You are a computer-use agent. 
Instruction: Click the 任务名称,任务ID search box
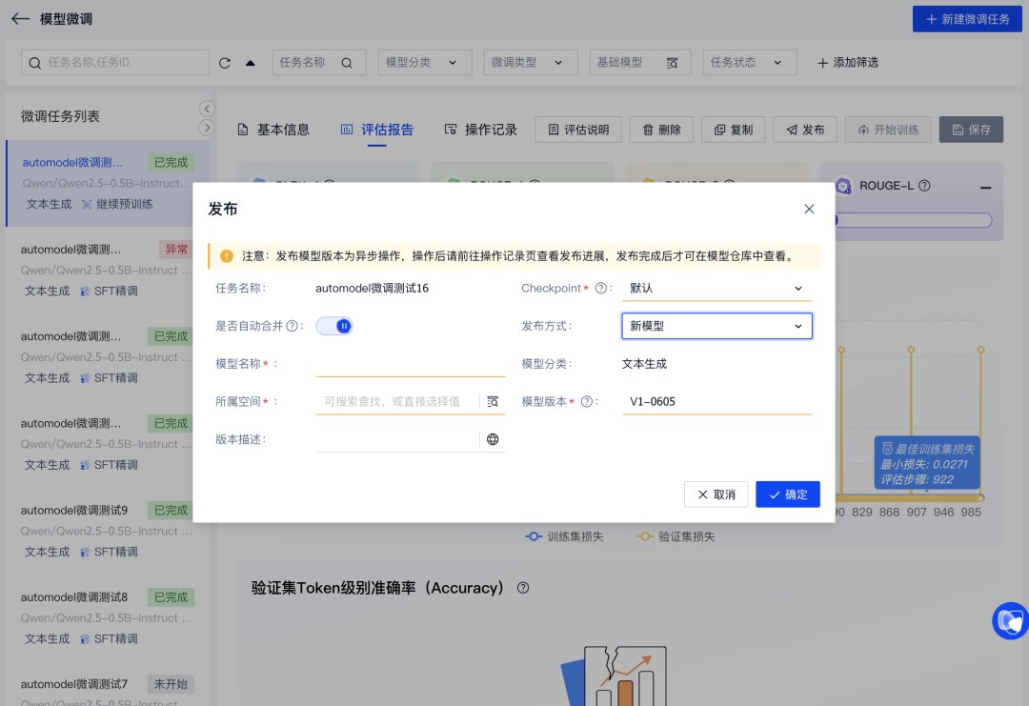[x=115, y=62]
